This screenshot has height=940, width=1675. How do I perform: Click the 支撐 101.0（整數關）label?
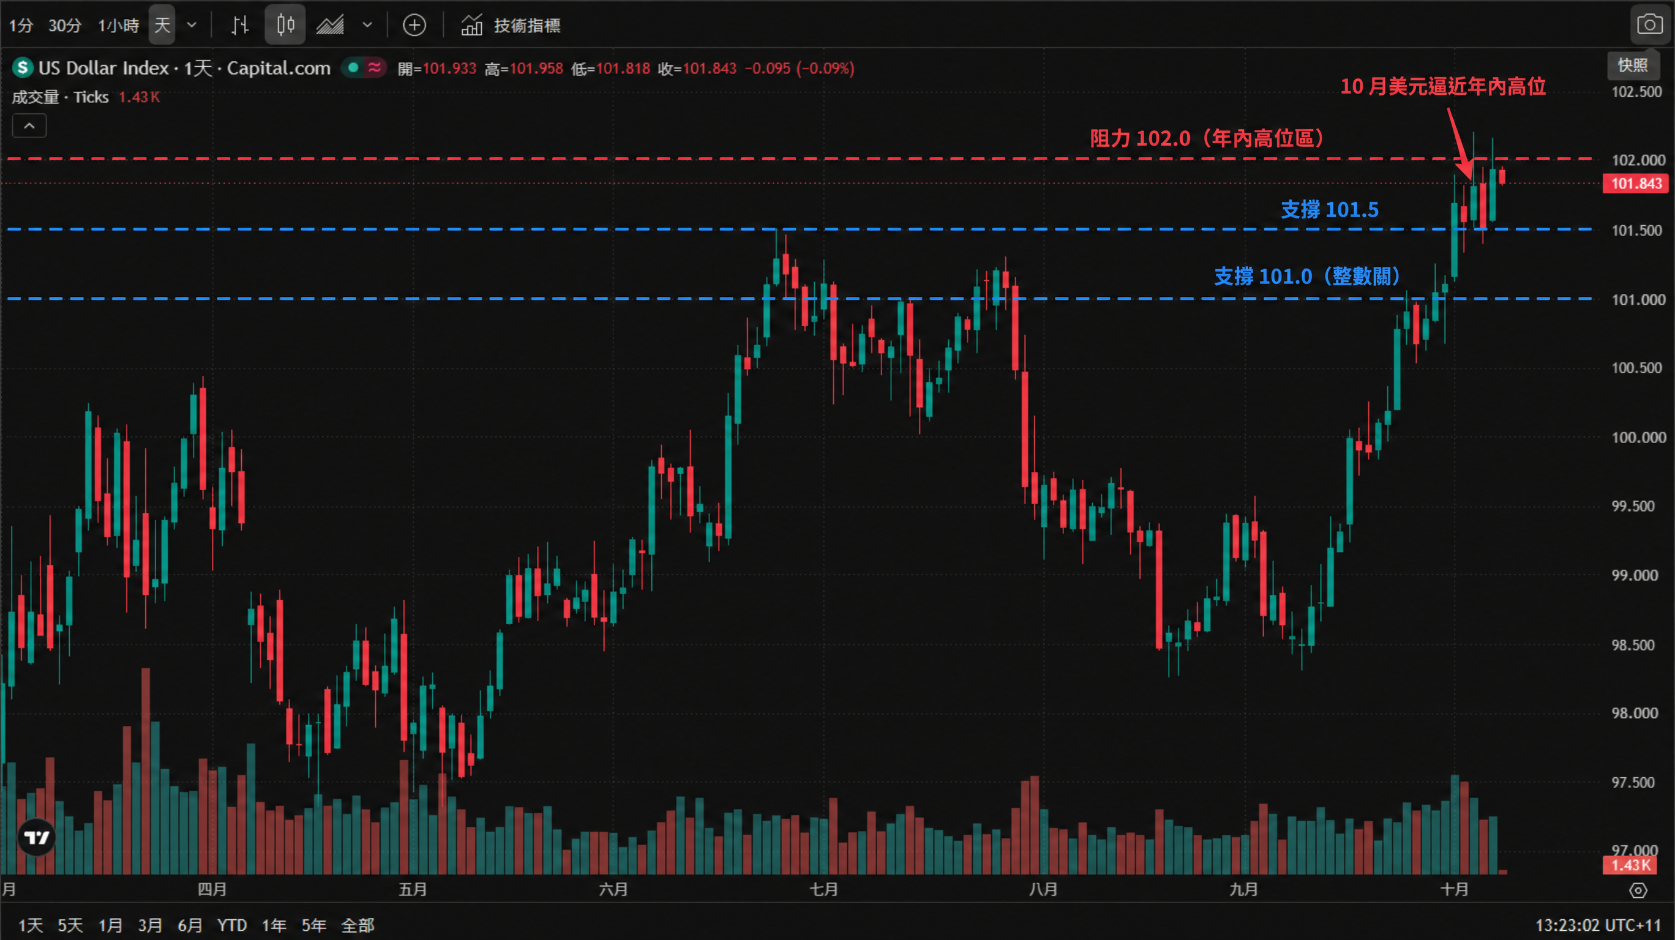1308,276
